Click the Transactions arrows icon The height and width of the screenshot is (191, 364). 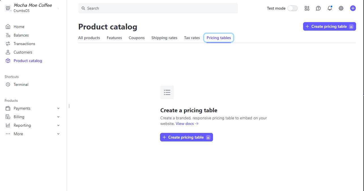[8, 44]
